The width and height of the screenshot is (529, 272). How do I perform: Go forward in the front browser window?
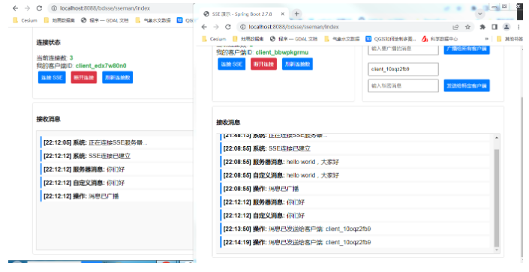[x=216, y=27]
